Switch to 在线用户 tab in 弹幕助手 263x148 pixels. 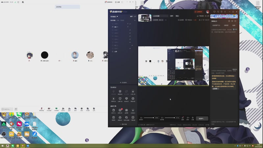pyautogui.click(x=216, y=25)
